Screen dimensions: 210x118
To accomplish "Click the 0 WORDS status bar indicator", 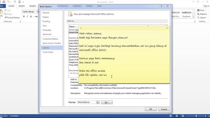I will pos(14,116).
